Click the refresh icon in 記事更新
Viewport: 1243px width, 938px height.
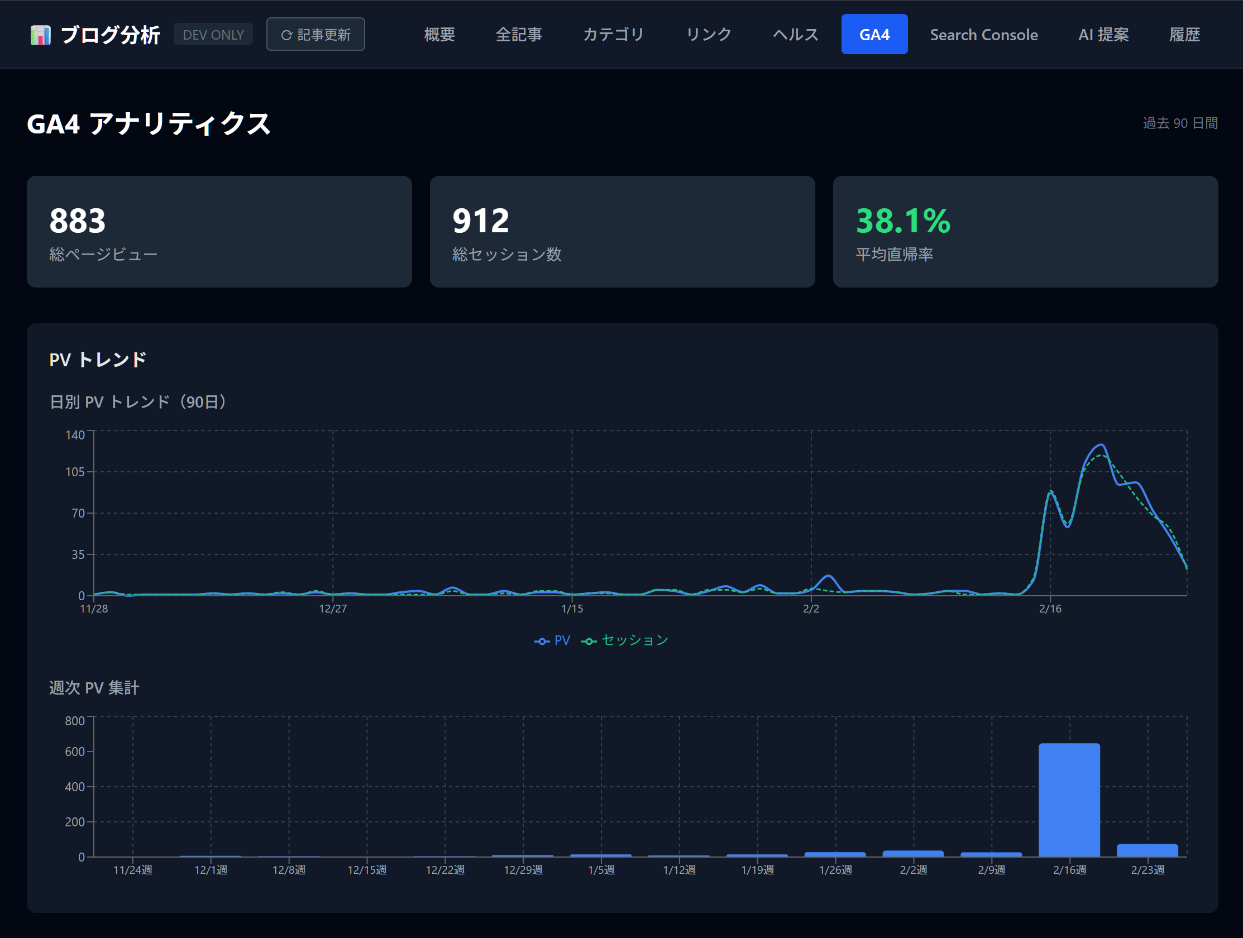click(x=286, y=35)
